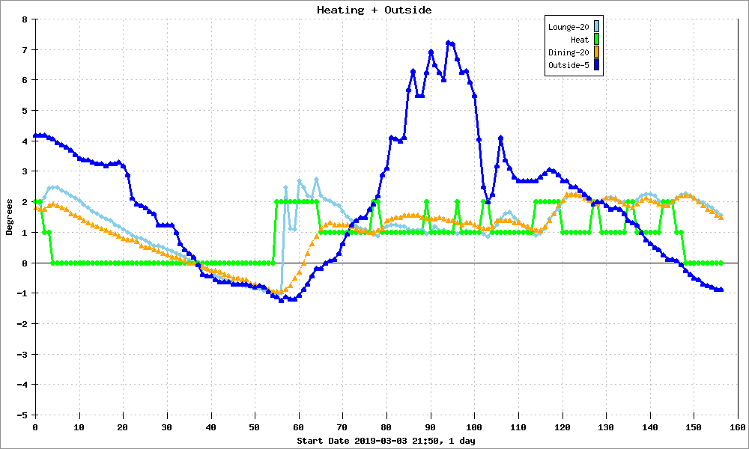This screenshot has height=449, width=749.
Task: Click the y-axis tick label 7
Action: [x=25, y=49]
